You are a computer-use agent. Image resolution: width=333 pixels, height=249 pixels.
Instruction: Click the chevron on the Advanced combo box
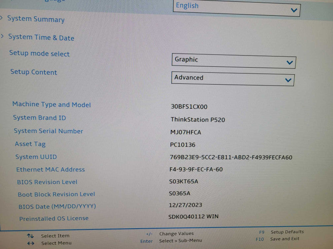click(288, 80)
